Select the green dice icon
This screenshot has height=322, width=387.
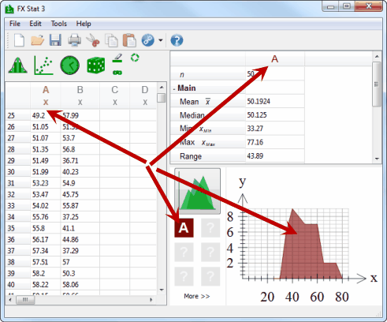point(95,65)
